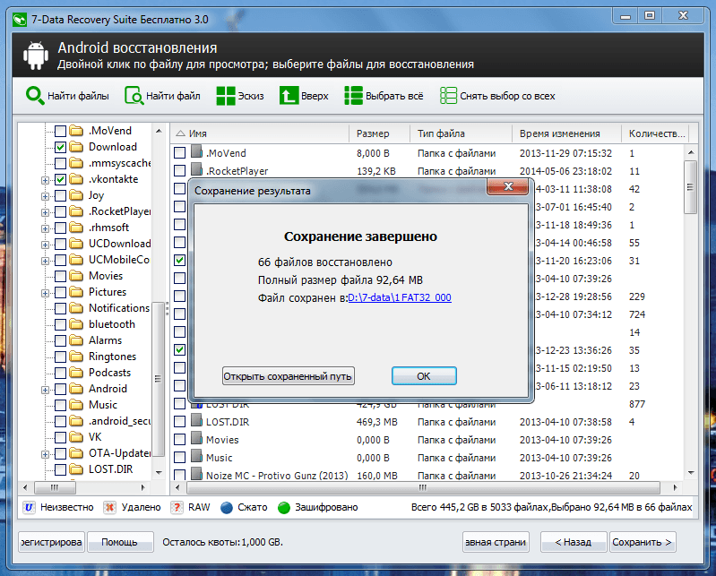Check the Music row checkbox in file list
Screen dimensions: 716x576
[179, 458]
